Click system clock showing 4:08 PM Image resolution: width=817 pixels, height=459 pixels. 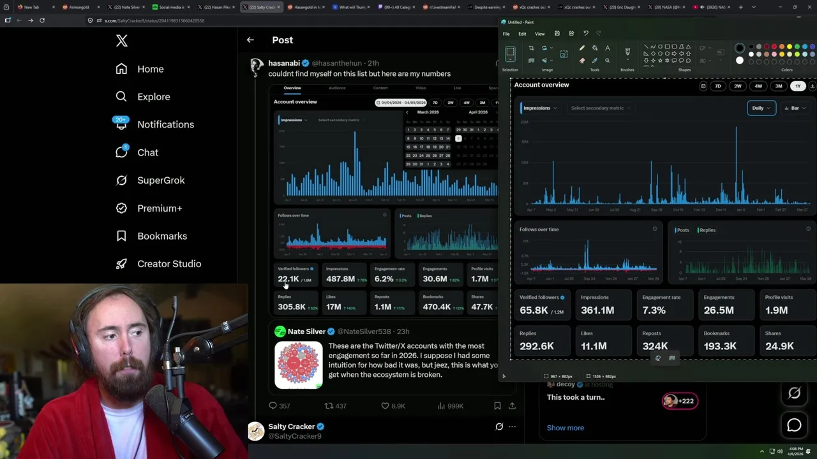pyautogui.click(x=795, y=451)
